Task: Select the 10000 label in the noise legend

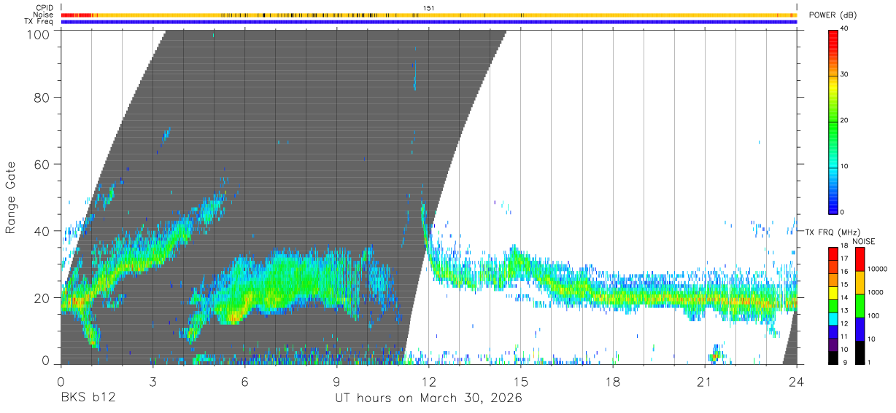Action: point(877,269)
